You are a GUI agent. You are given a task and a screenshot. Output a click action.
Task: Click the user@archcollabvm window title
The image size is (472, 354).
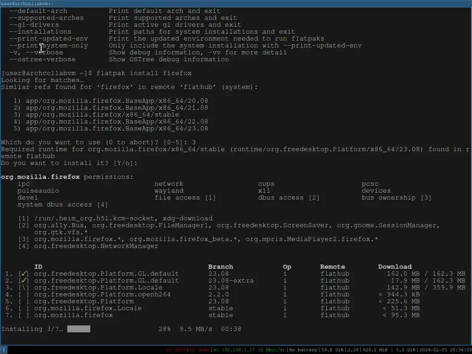click(27, 4)
